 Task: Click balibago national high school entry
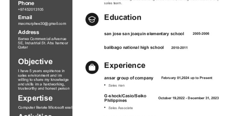pos(134,48)
